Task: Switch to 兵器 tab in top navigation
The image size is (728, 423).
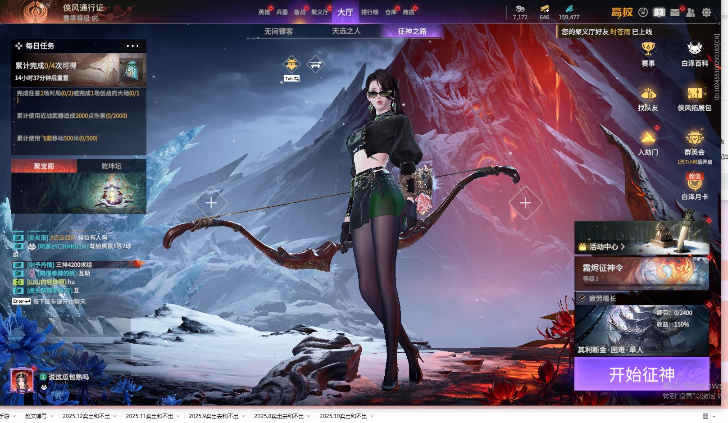Action: [282, 12]
